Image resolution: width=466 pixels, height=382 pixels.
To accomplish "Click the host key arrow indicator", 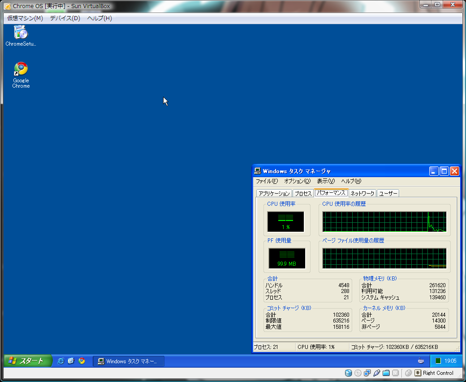I will pos(418,373).
